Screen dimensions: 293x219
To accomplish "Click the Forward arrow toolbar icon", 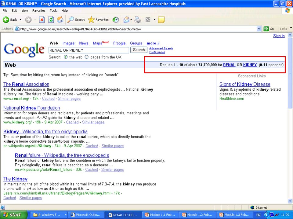I will pyautogui.click(x=28, y=19).
